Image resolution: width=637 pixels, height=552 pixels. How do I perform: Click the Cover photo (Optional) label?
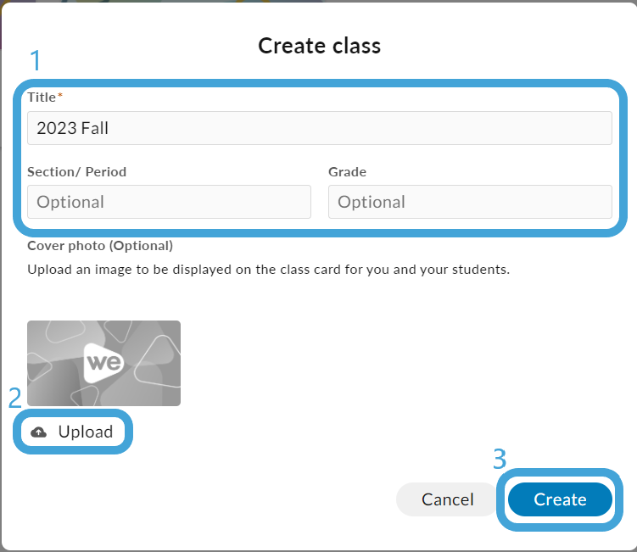click(100, 246)
